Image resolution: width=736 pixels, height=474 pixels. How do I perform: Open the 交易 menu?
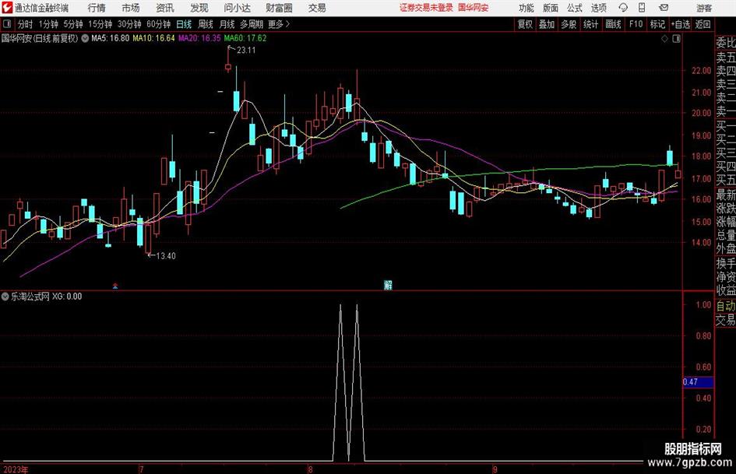tap(317, 8)
